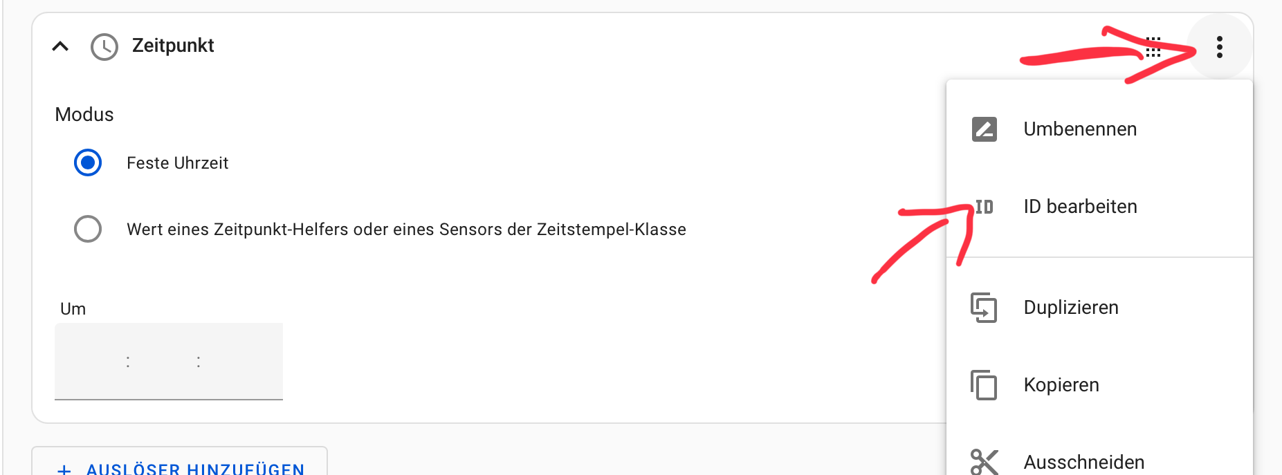The width and height of the screenshot is (1282, 475).
Task: Select the Feste Uhrzeit radio button
Action: tap(88, 162)
